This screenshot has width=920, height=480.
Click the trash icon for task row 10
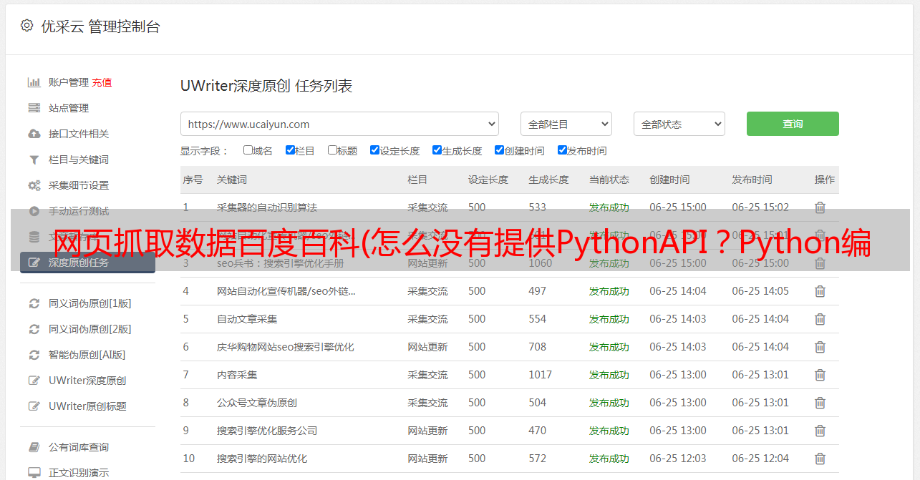(x=820, y=459)
